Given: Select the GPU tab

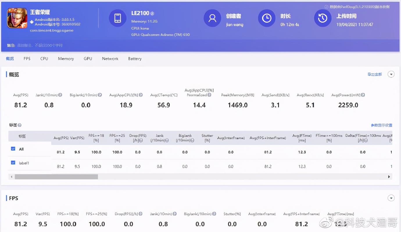Looking at the screenshot, I should (88, 59).
